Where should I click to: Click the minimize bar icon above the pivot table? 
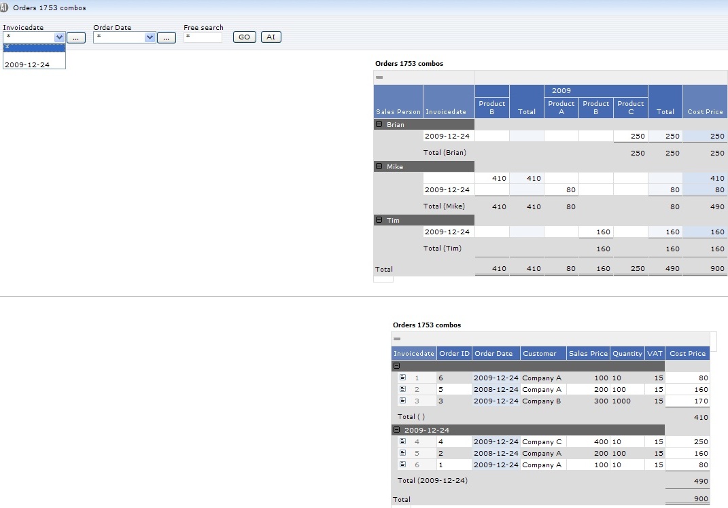click(379, 77)
